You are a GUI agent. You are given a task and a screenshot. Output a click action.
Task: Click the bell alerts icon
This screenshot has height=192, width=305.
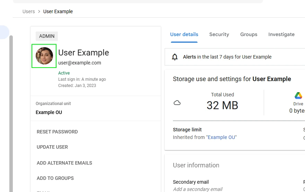pyautogui.click(x=175, y=57)
